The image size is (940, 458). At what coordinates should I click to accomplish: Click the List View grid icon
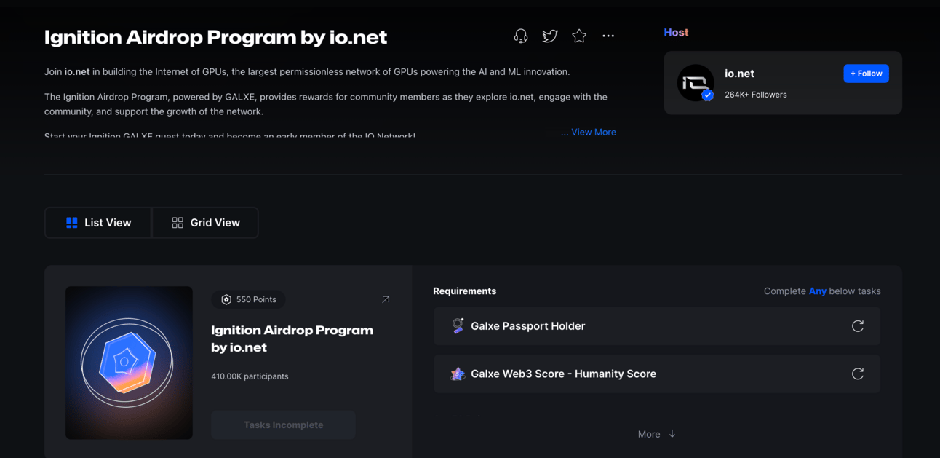click(71, 223)
